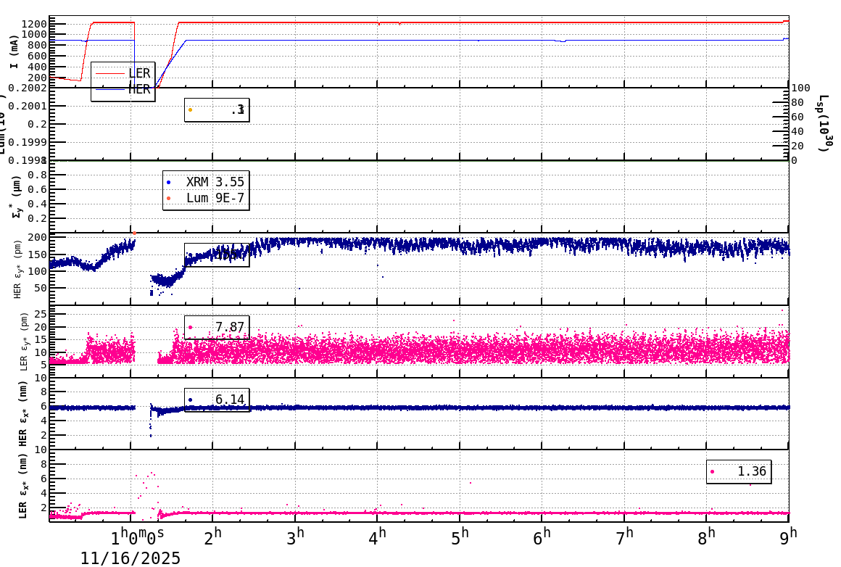Image resolution: width=841 pixels, height=567 pixels.
Task: Click the '3h' time tick label
Action: point(294,537)
